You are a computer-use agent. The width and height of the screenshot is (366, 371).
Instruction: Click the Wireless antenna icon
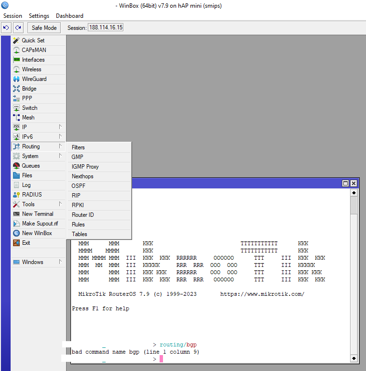point(16,69)
